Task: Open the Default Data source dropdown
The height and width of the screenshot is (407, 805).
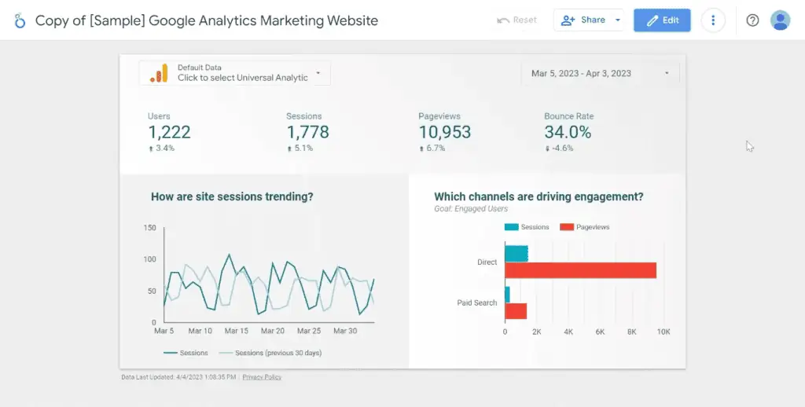Action: tap(318, 73)
